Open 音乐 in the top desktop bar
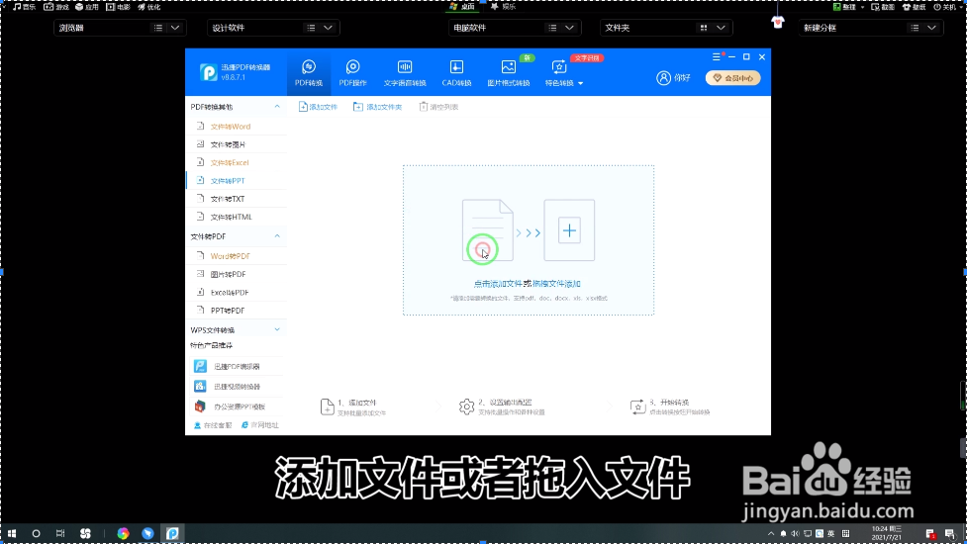The height and width of the screenshot is (544, 967). pos(24,7)
